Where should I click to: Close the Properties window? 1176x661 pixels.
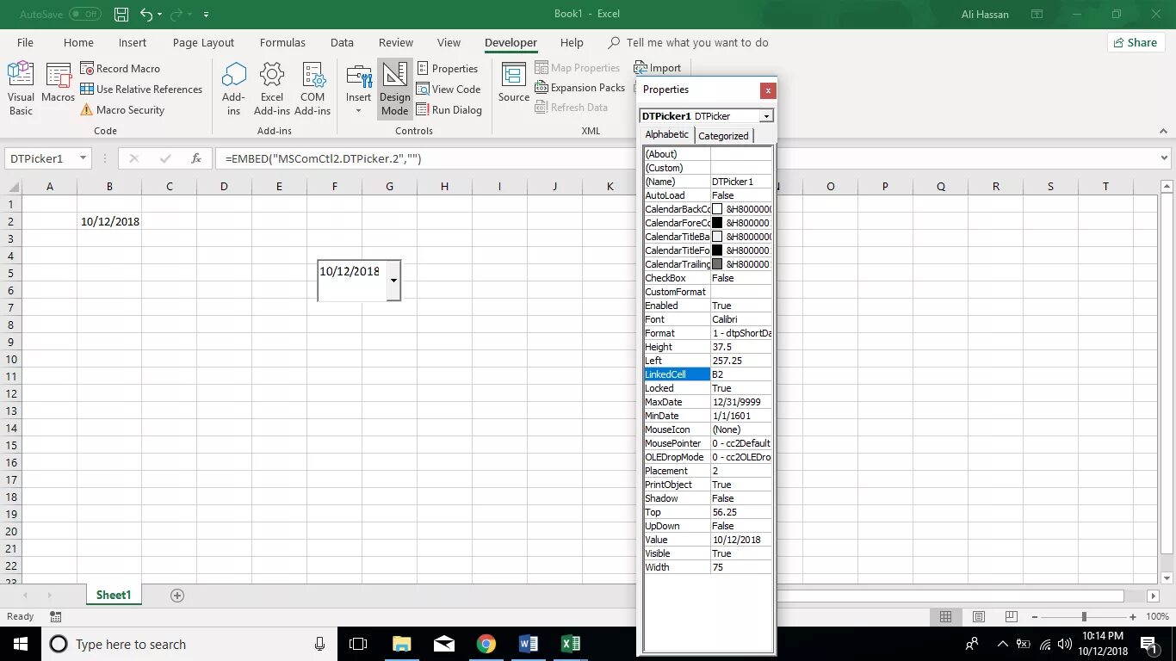click(768, 90)
